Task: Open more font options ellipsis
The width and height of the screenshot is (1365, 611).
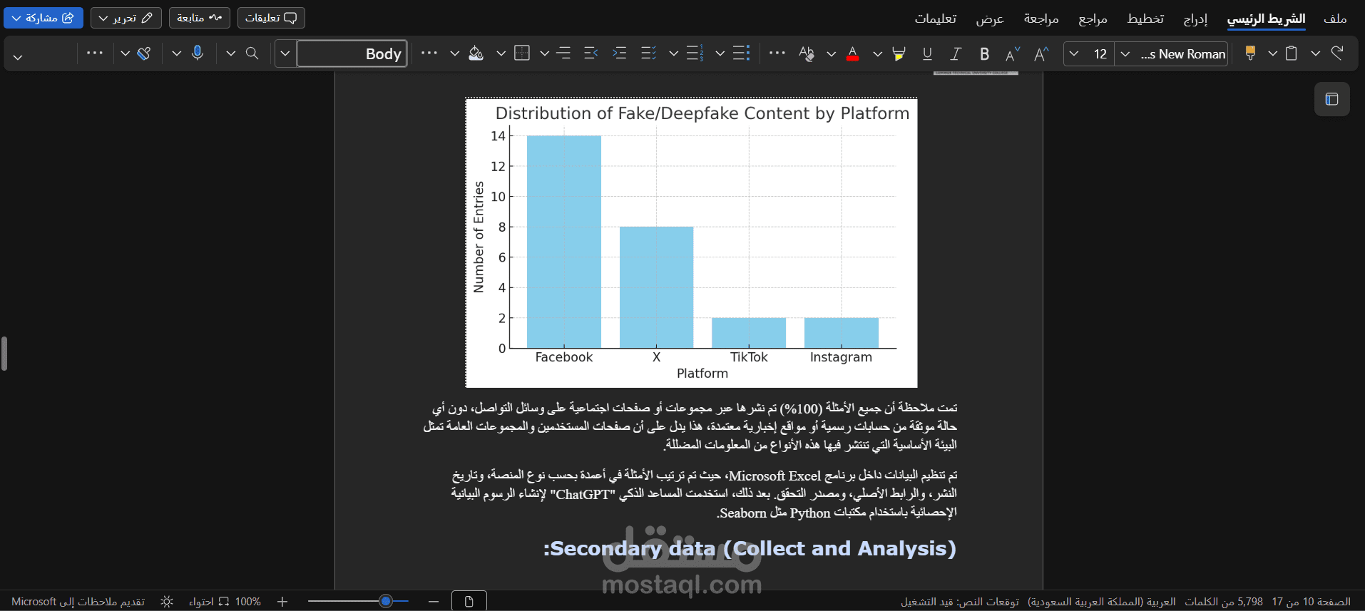Action: coord(777,53)
